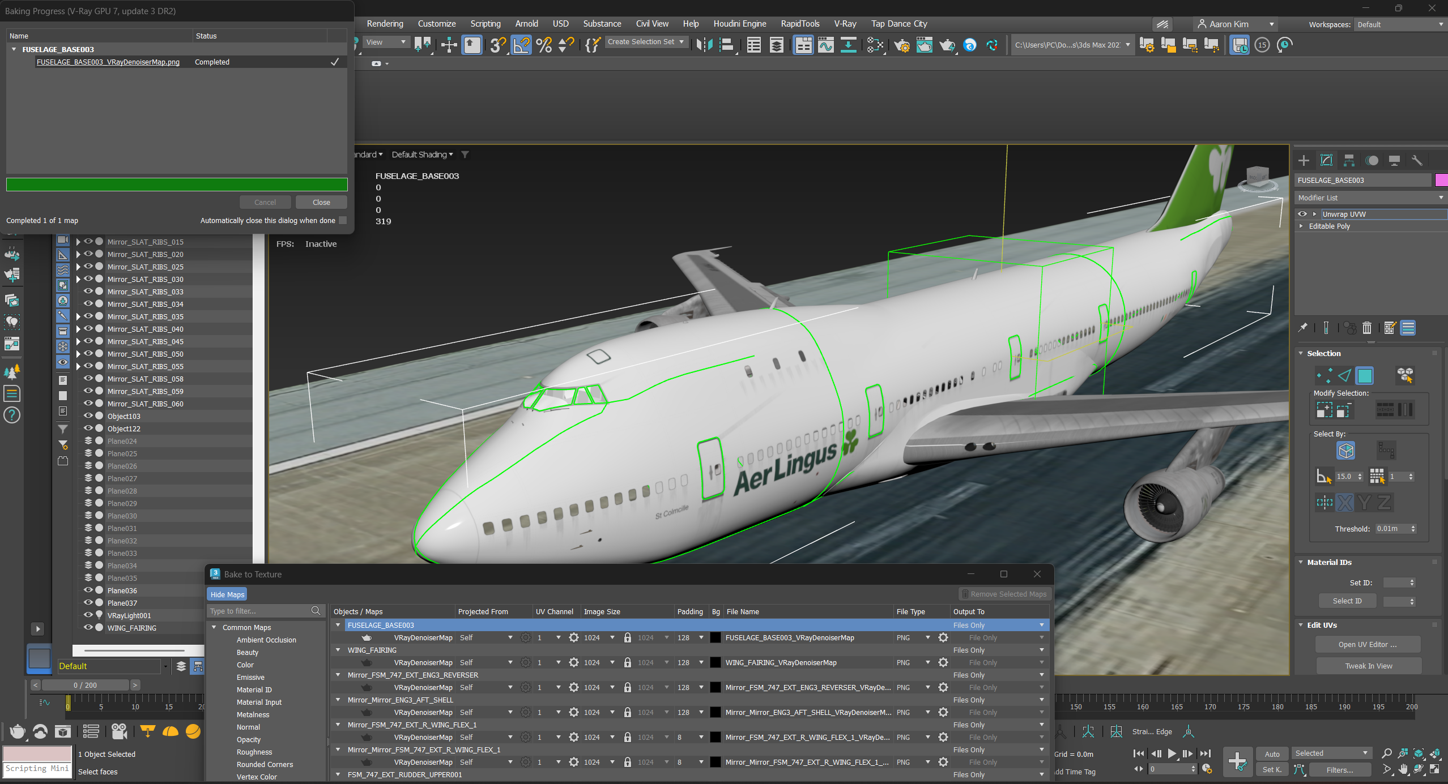
Task: Open the V-Ray menu
Action: point(845,24)
